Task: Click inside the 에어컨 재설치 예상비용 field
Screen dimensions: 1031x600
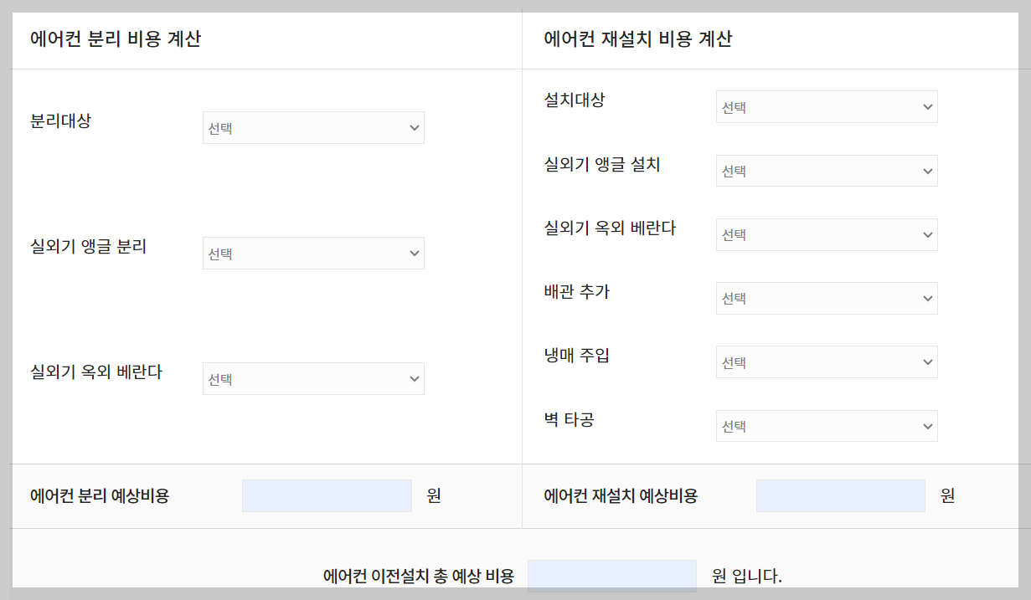Action: coord(840,495)
